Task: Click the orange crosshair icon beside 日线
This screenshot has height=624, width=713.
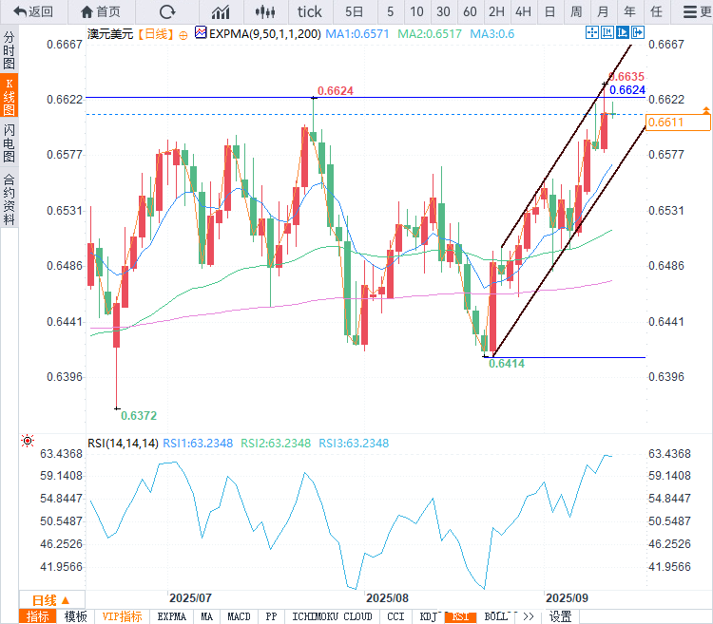Action: click(x=183, y=35)
